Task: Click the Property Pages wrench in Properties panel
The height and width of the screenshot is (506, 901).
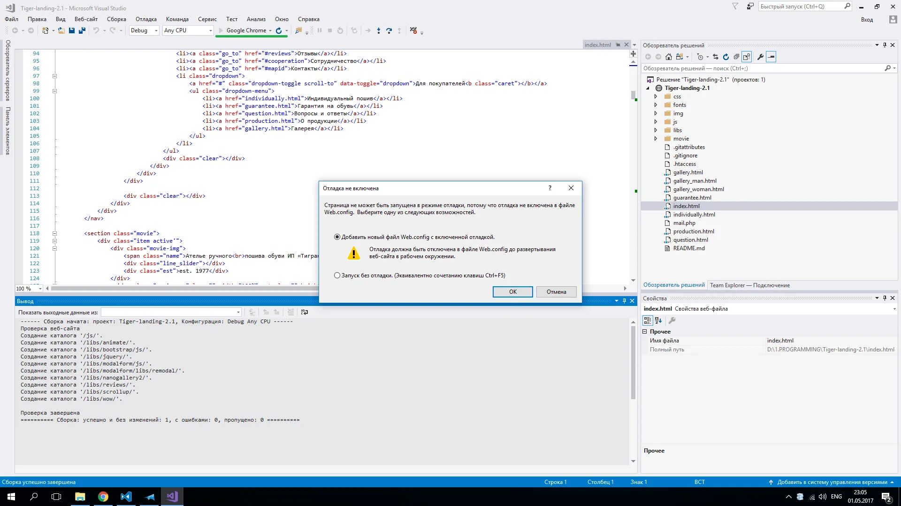Action: [672, 320]
